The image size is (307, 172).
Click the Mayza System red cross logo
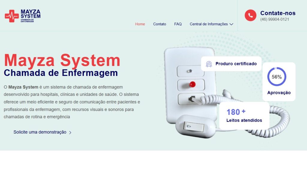[x=12, y=16]
